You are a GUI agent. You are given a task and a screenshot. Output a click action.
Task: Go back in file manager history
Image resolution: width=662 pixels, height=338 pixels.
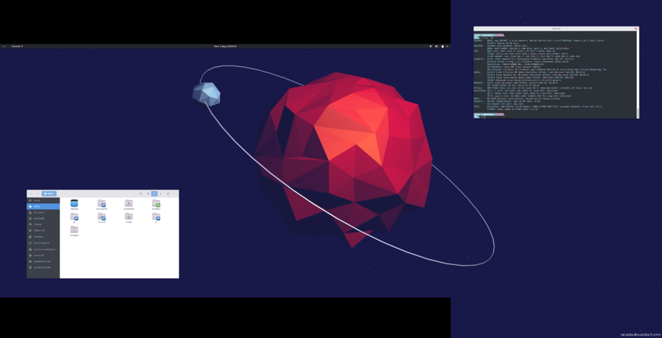pyautogui.click(x=31, y=194)
